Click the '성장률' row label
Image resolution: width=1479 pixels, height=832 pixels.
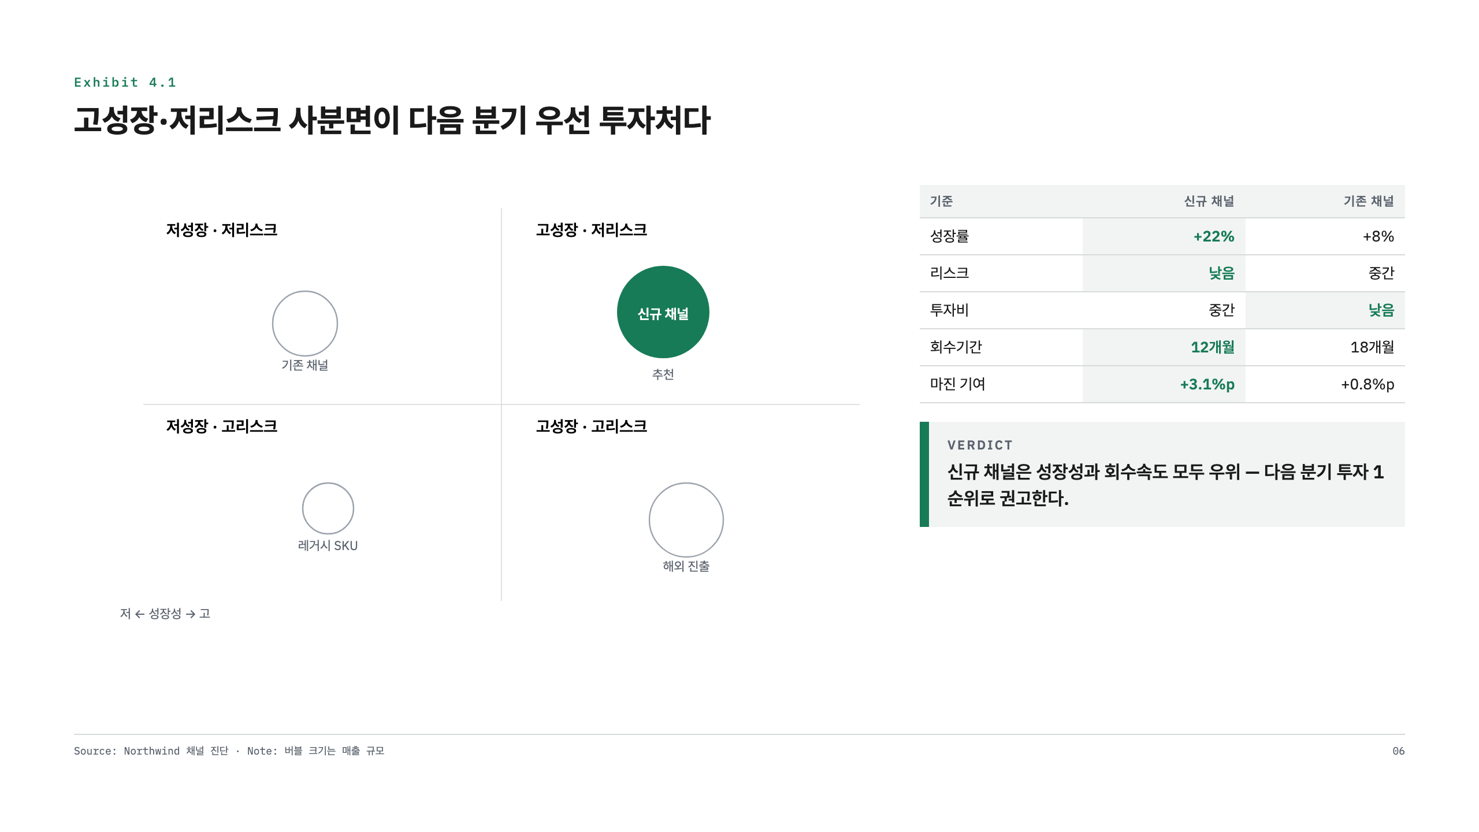click(x=950, y=236)
